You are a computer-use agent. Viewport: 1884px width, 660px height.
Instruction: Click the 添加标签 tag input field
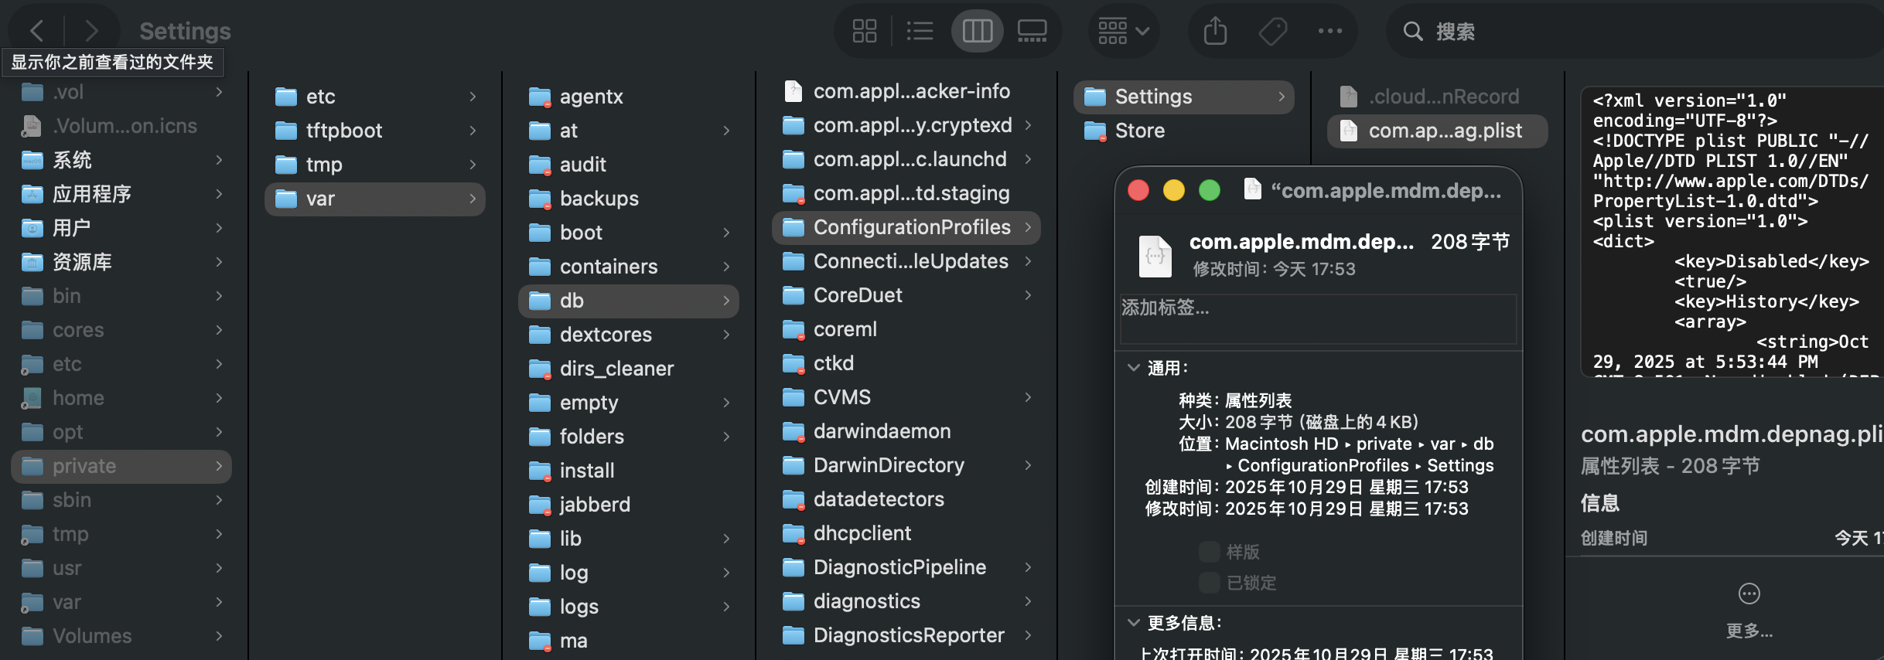coord(1317,318)
